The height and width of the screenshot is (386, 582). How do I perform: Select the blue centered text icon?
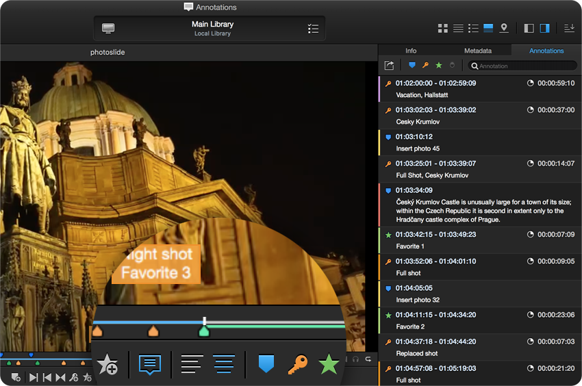click(x=224, y=364)
